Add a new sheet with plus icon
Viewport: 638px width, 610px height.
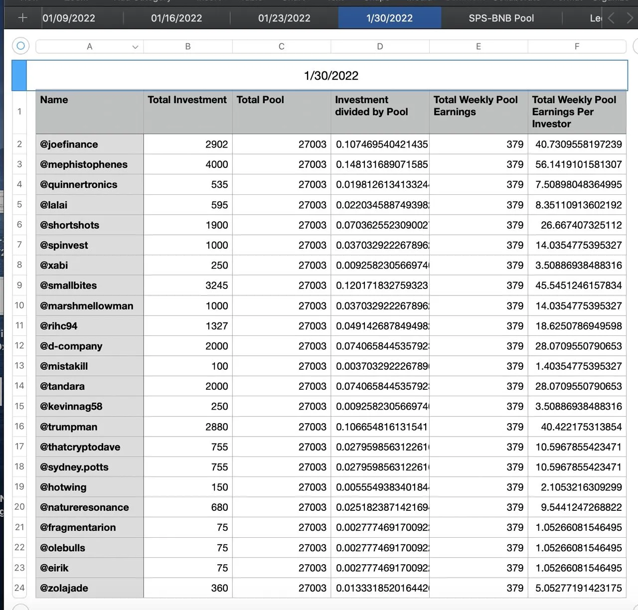click(22, 18)
